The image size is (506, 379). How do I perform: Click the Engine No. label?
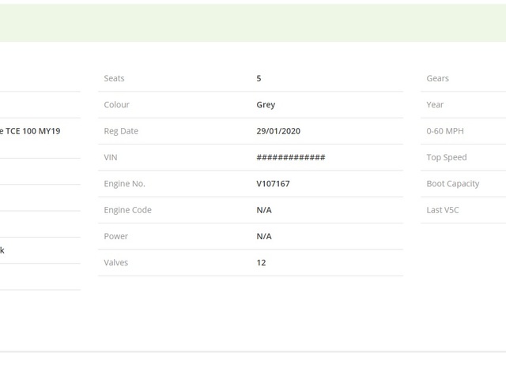point(124,183)
